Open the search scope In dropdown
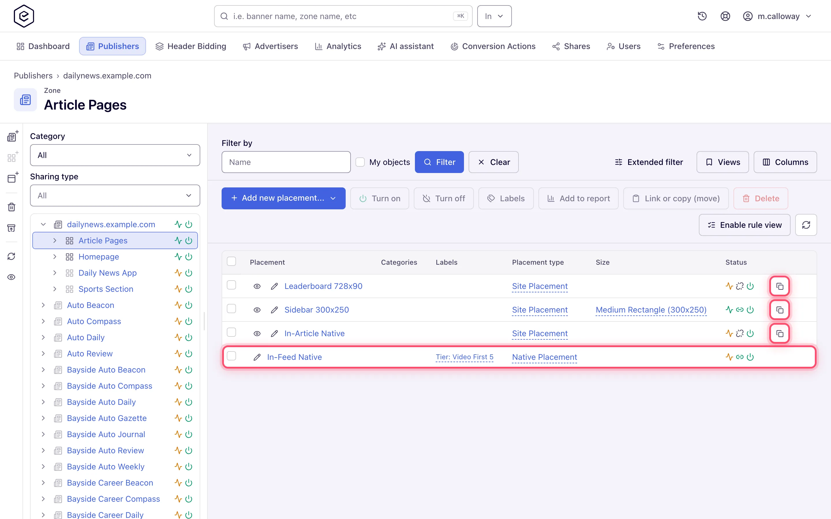 [x=494, y=16]
